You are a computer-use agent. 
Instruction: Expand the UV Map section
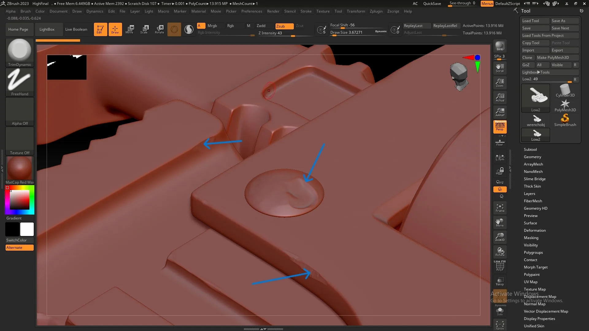(530, 282)
